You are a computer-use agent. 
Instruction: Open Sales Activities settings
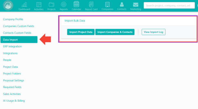point(12,94)
